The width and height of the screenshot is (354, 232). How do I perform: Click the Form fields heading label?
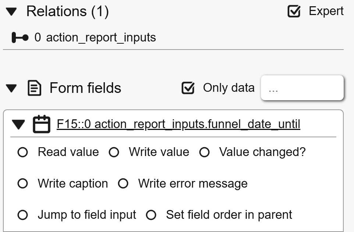[x=85, y=88]
